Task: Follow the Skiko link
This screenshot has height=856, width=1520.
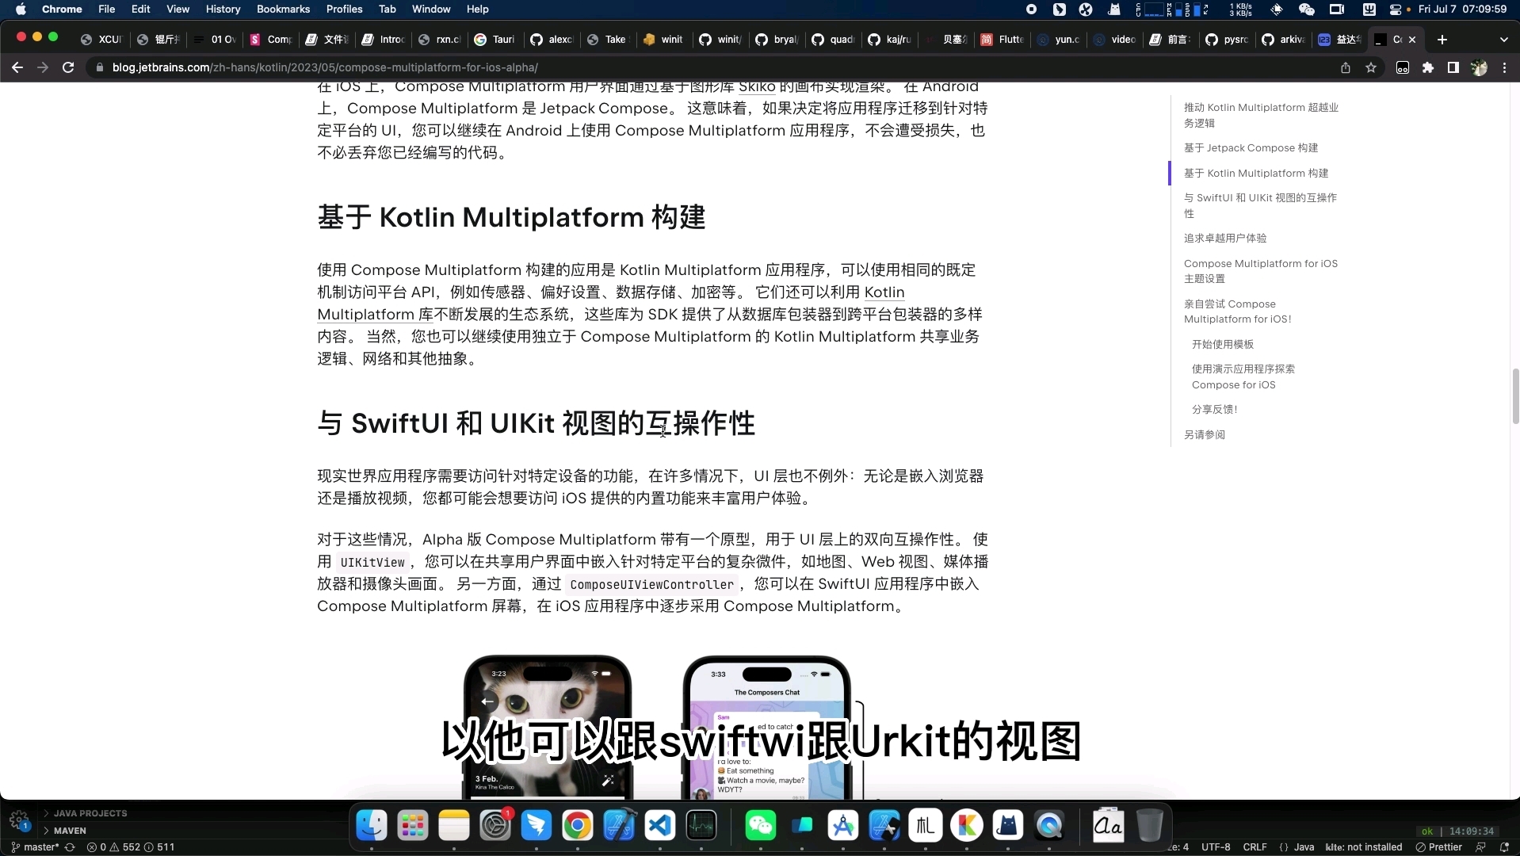Action: tap(756, 87)
